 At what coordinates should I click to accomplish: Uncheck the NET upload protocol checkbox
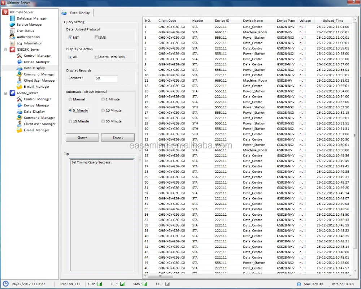70,38
